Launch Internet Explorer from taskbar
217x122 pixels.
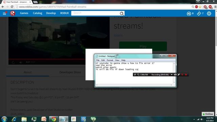point(14,119)
